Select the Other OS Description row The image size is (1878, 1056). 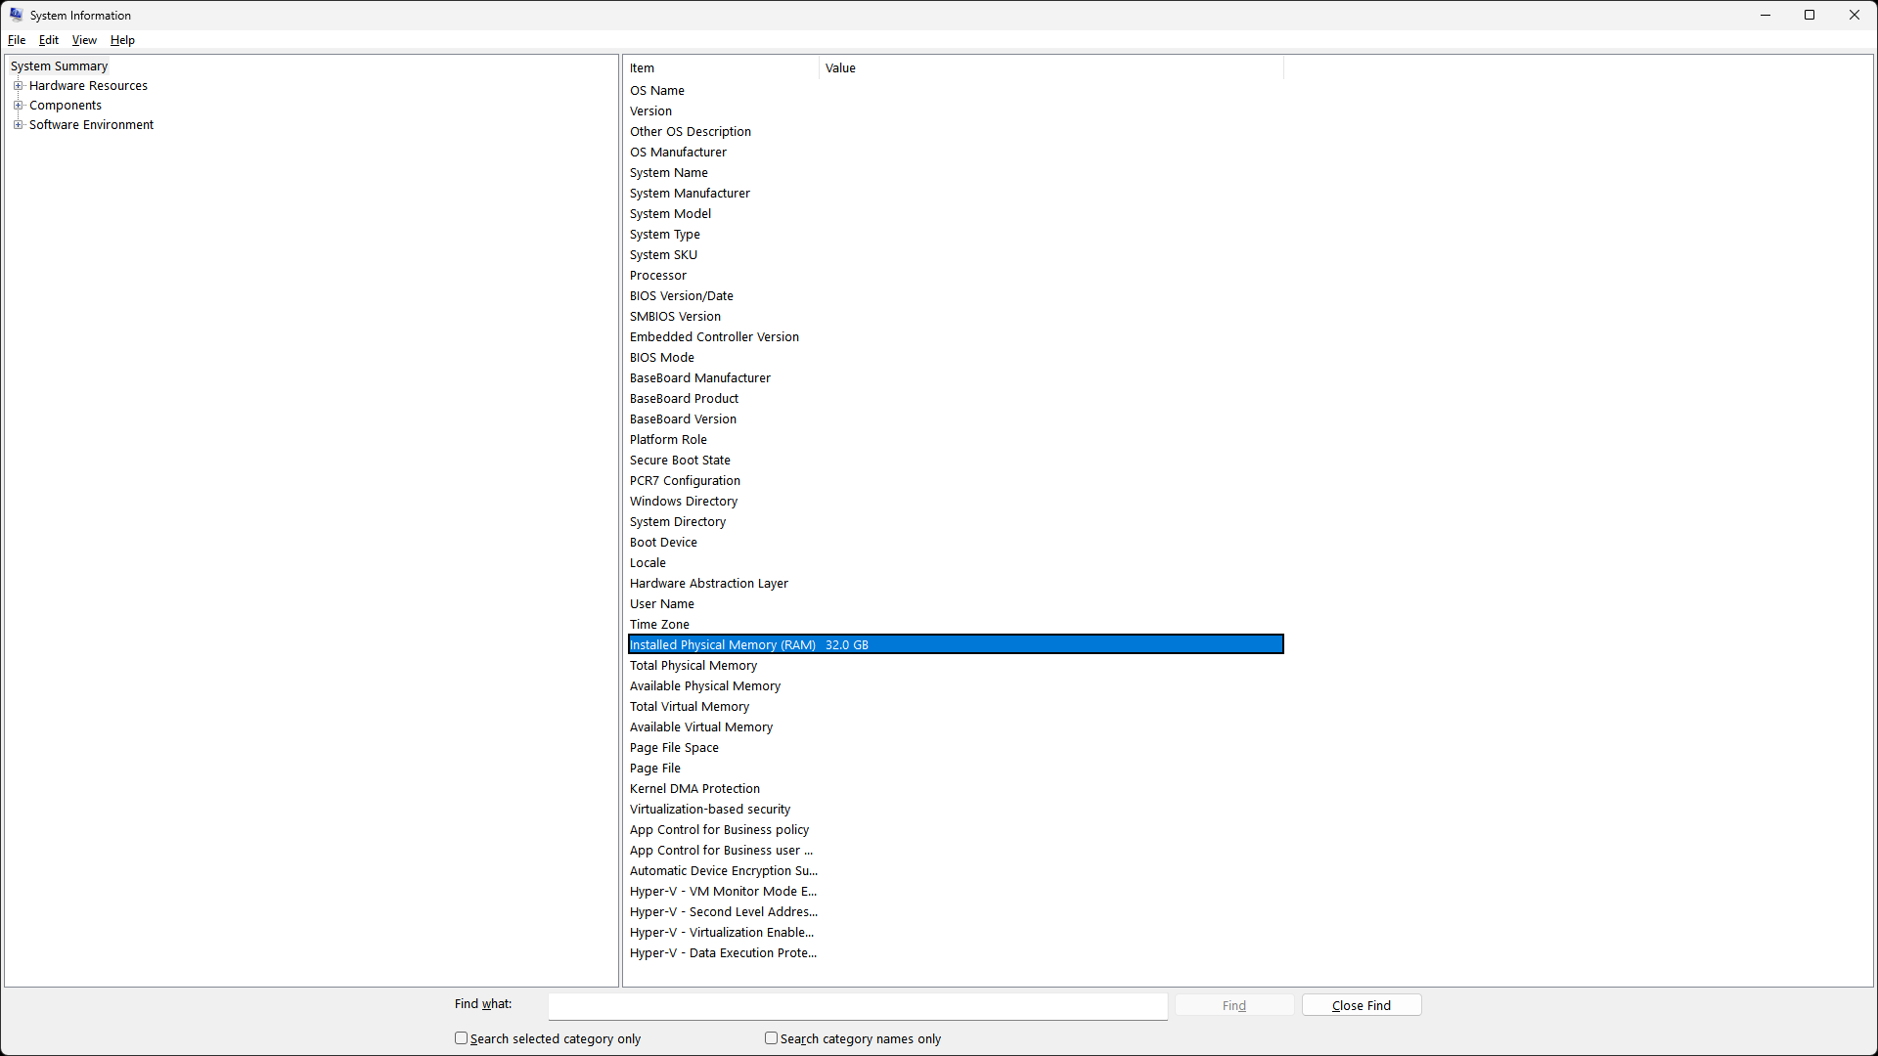coord(956,132)
